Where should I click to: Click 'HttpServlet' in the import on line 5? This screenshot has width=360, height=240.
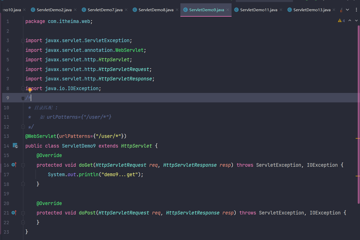(114, 60)
